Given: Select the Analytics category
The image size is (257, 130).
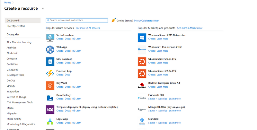Looking at the screenshot, I should point(12,48).
